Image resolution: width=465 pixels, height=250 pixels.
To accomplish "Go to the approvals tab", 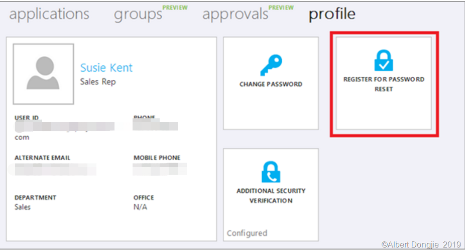I will click(x=235, y=14).
